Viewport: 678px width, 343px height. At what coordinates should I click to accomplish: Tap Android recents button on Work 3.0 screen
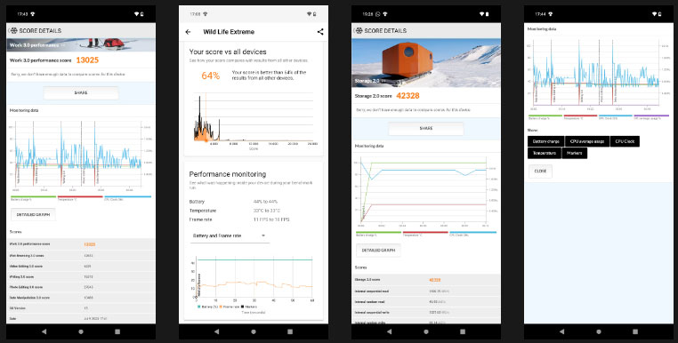coord(117,331)
